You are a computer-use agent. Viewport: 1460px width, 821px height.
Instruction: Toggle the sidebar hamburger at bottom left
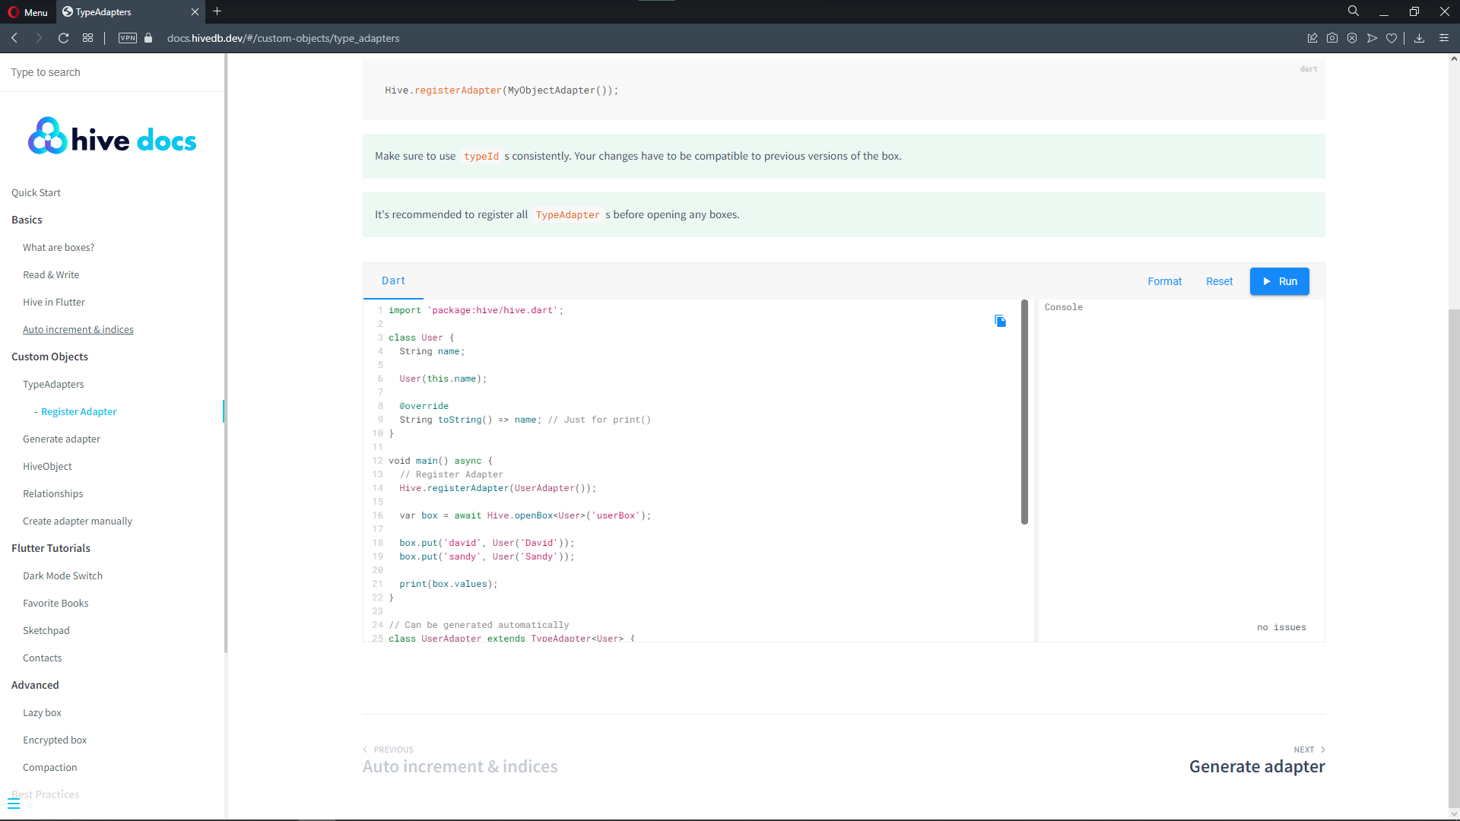point(14,803)
